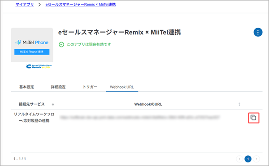Toggle sort on WebhookのURL column arrows
The height and width of the screenshot is (166, 269).
(x=239, y=104)
